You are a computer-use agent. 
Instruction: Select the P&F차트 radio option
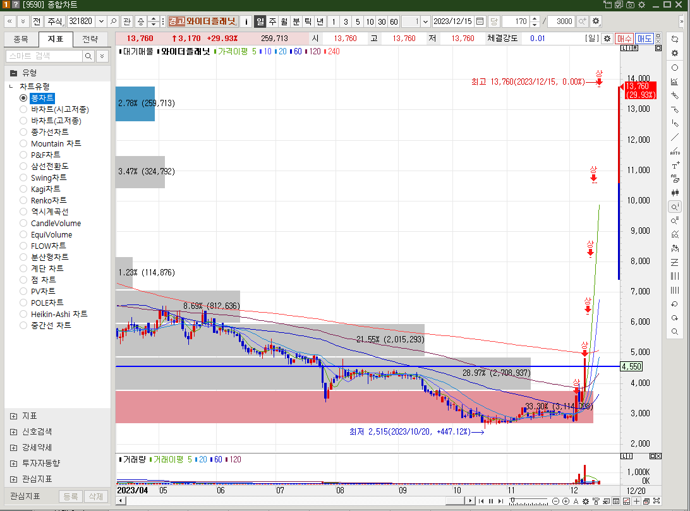tap(23, 155)
